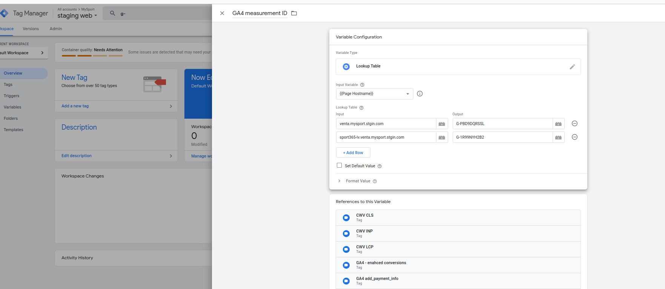The image size is (665, 289).
Task: Expand the Format Value section
Action: [x=339, y=181]
